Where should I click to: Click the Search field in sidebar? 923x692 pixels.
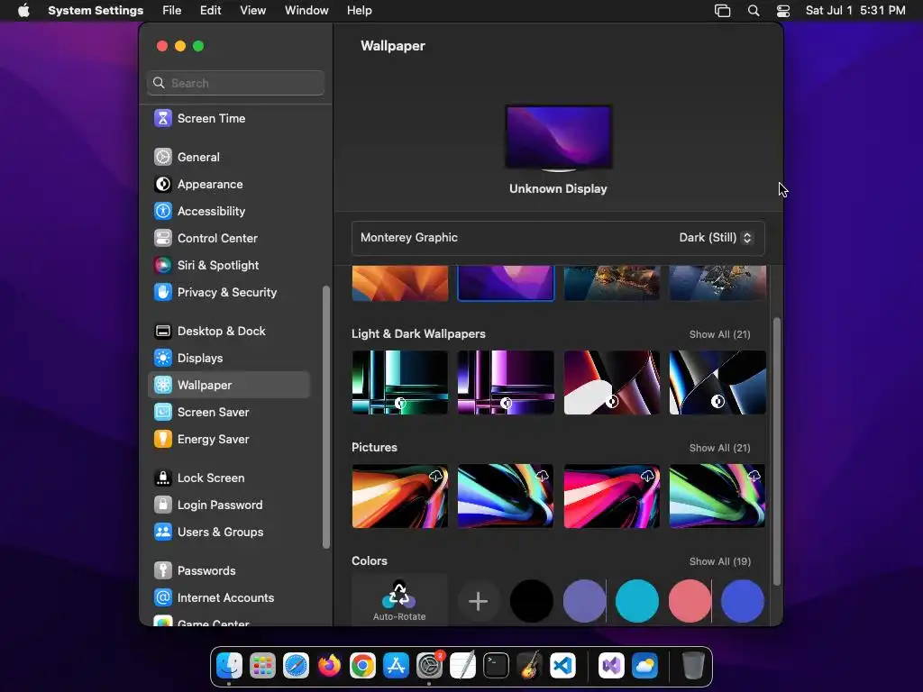(235, 83)
